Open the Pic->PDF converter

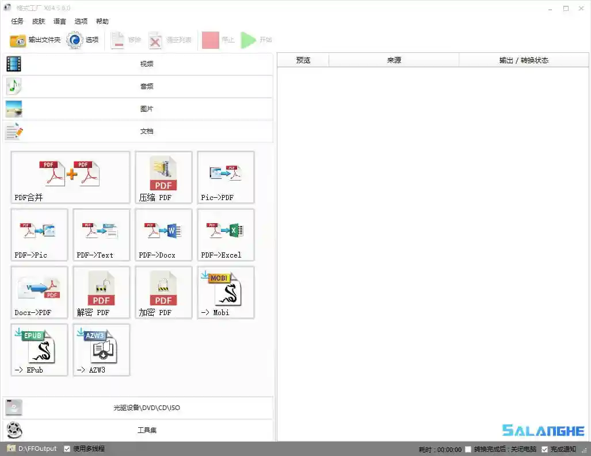coord(225,177)
